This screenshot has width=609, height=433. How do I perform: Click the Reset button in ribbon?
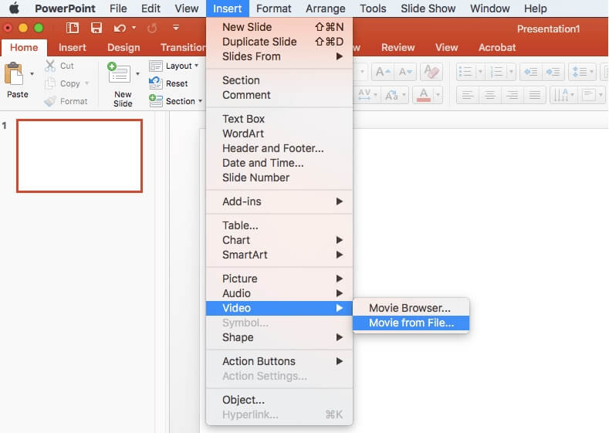168,83
